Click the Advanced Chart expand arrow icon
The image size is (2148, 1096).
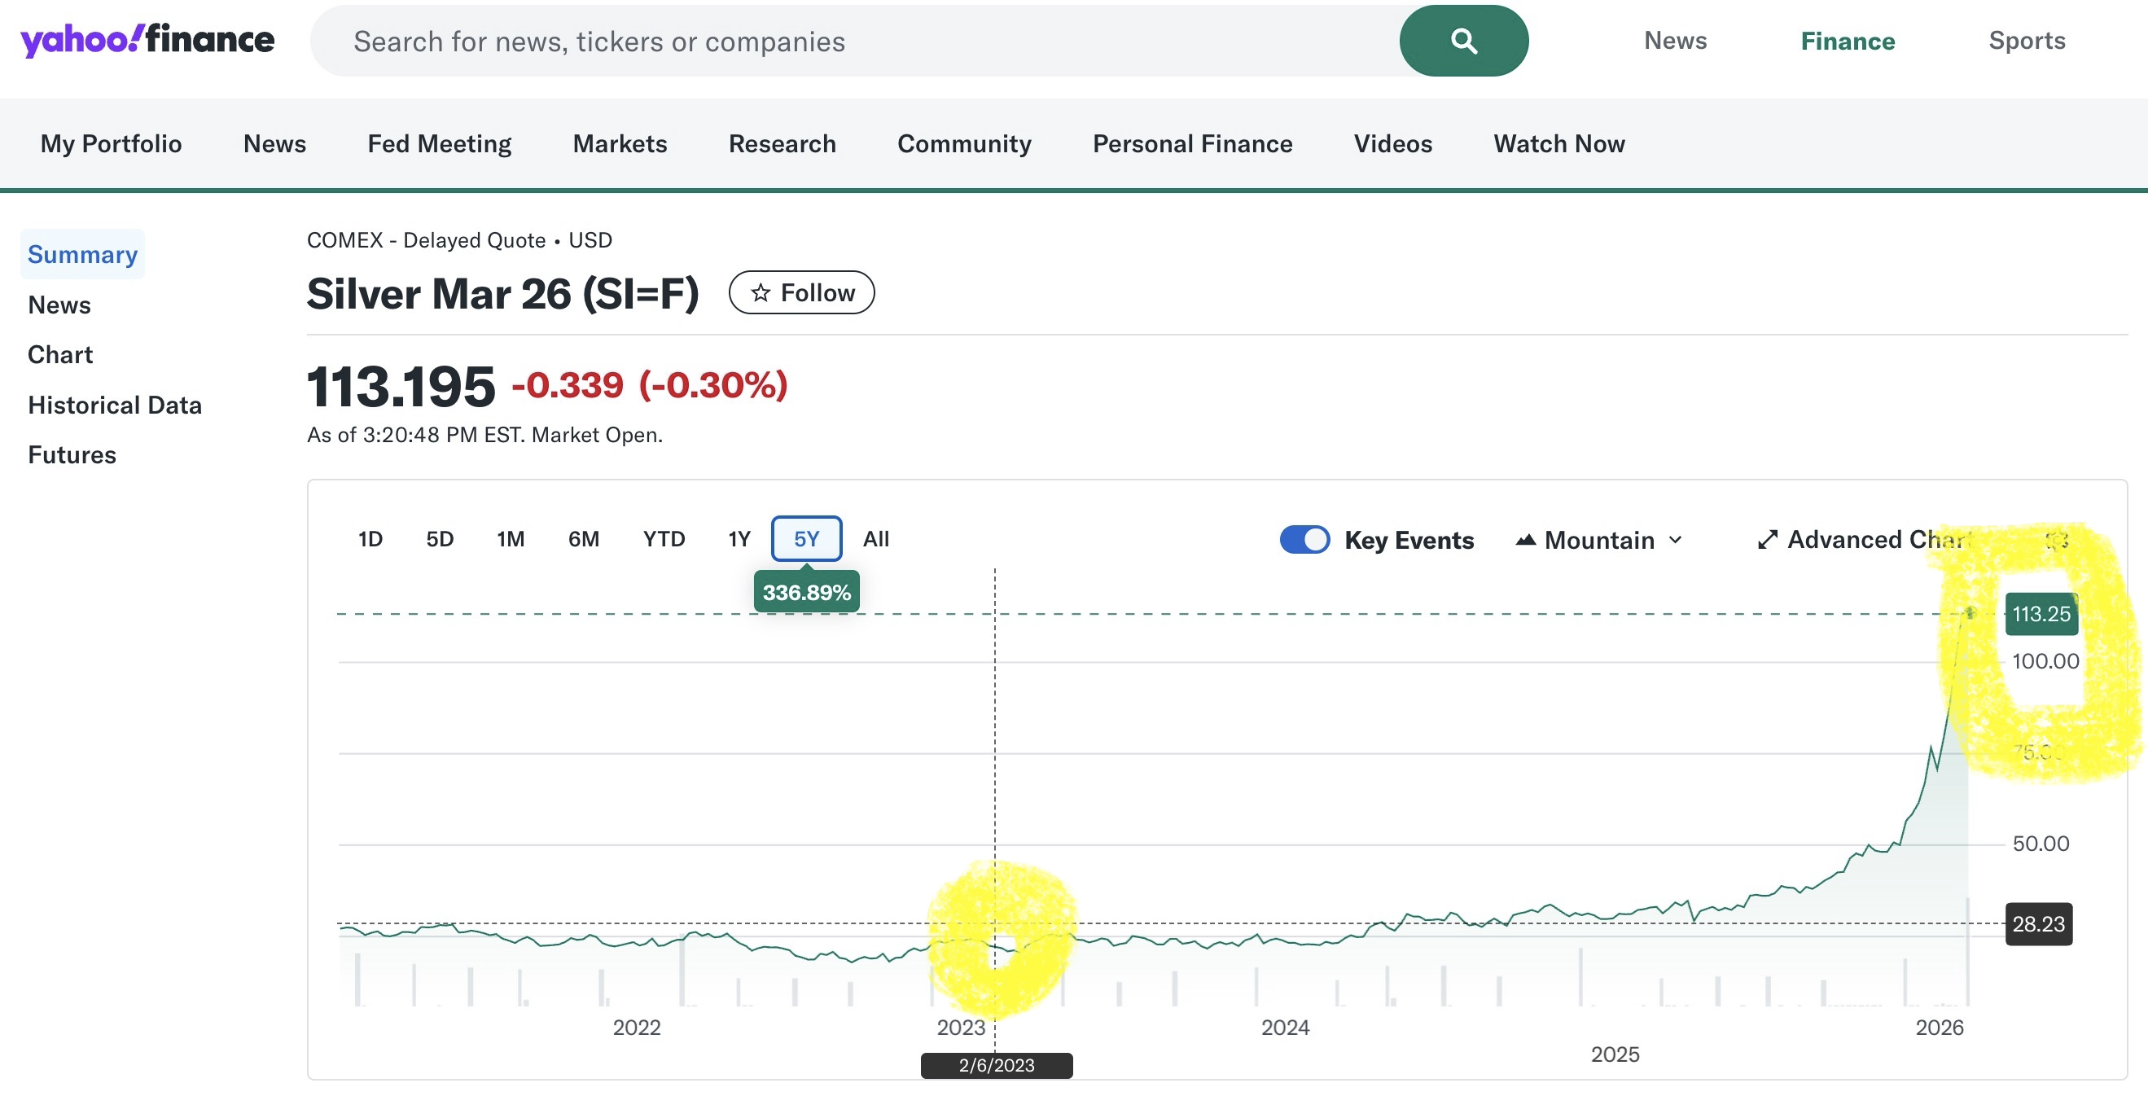click(x=1767, y=540)
